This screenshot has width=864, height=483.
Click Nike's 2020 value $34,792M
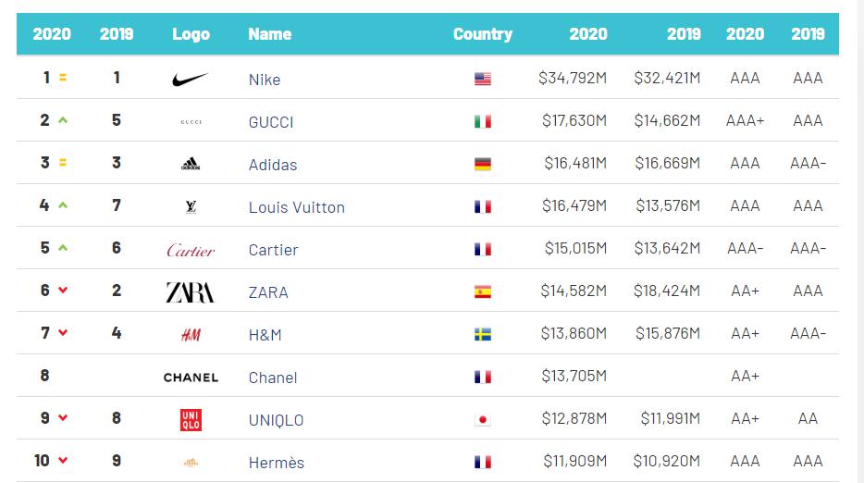click(x=573, y=79)
